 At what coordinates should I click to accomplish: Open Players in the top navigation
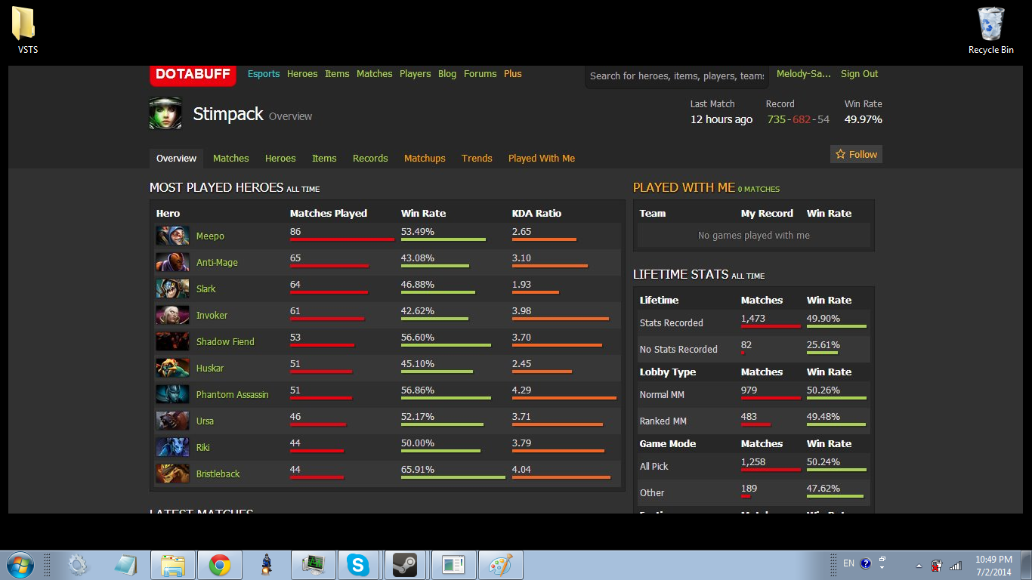[416, 74]
